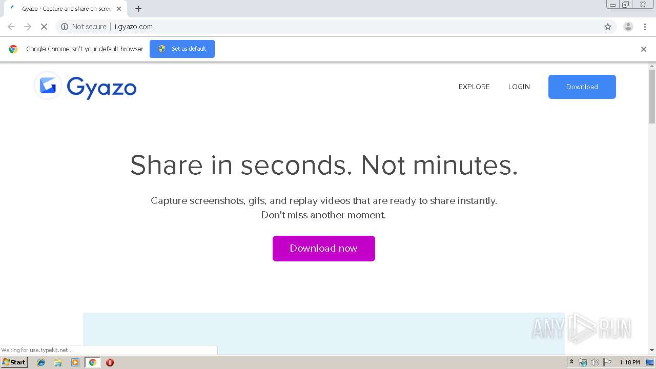Open Windows Explorer folder from the taskbar

58,362
